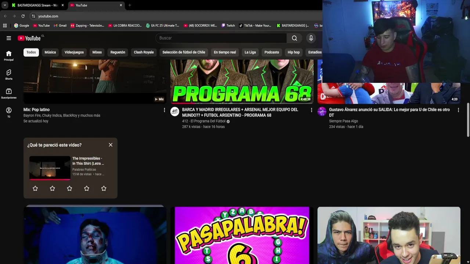This screenshot has width=470, height=264.
Task: Open Suscripciones in sidebar
Action: point(9,94)
